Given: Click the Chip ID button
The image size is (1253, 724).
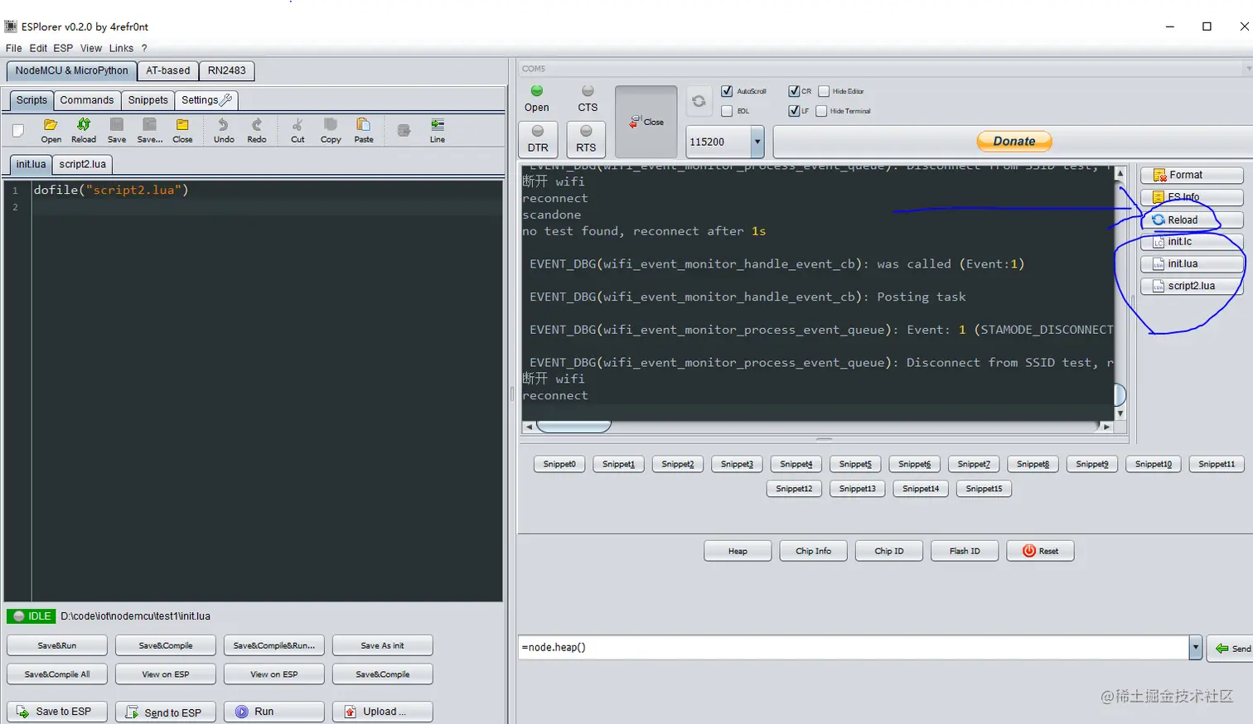Looking at the screenshot, I should point(889,551).
